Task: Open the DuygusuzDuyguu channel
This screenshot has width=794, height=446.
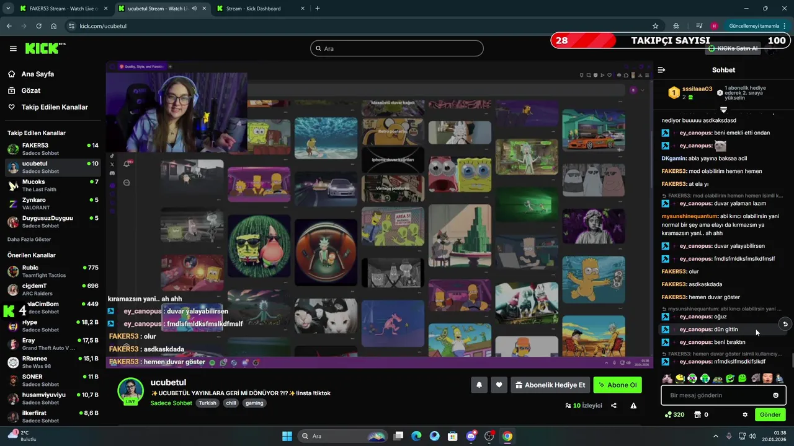Action: click(53, 222)
